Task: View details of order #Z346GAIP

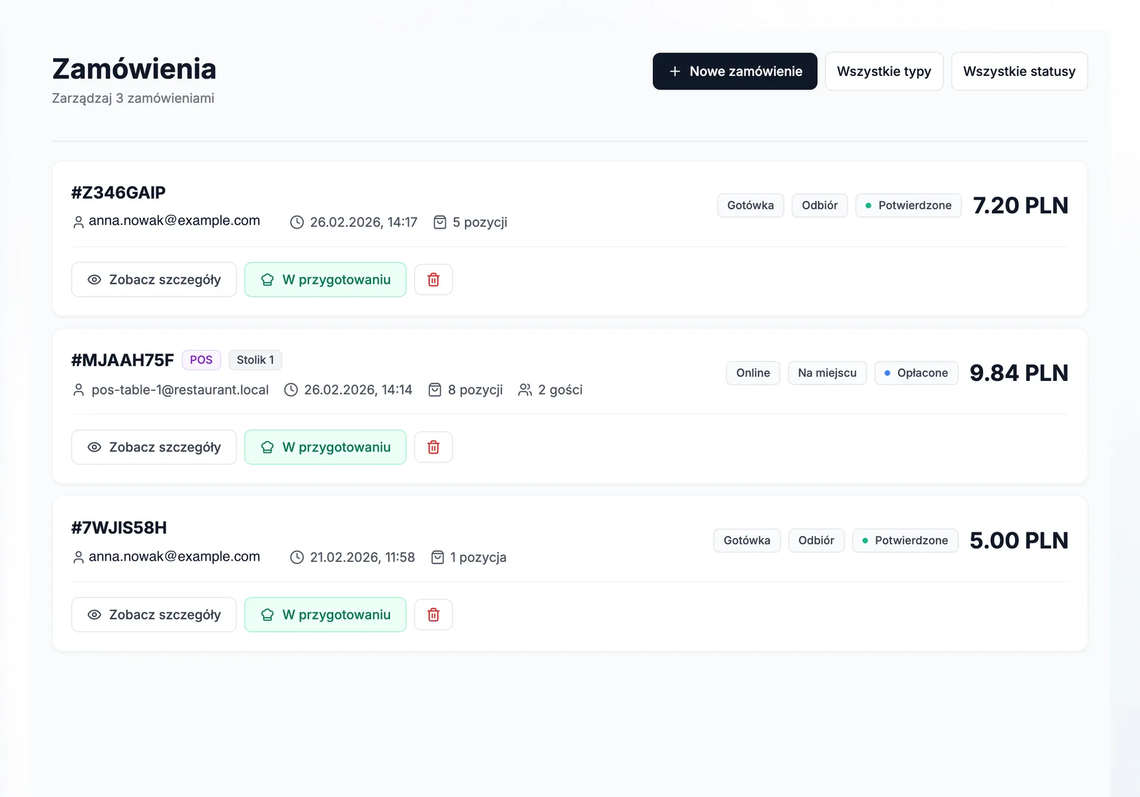Action: coord(154,279)
